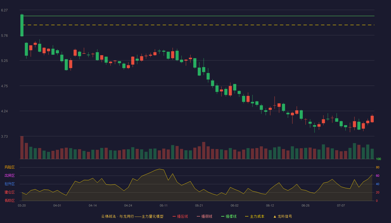Image resolution: width=391 pixels, height=223 pixels.
Task: Toggle the 强撑线 legend entry
Action: coord(229,216)
